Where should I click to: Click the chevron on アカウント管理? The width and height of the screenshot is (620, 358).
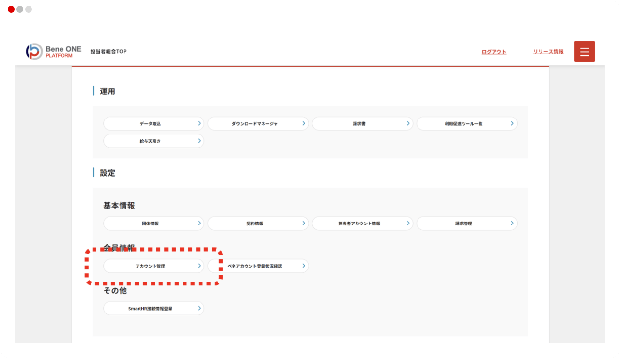coord(199,266)
